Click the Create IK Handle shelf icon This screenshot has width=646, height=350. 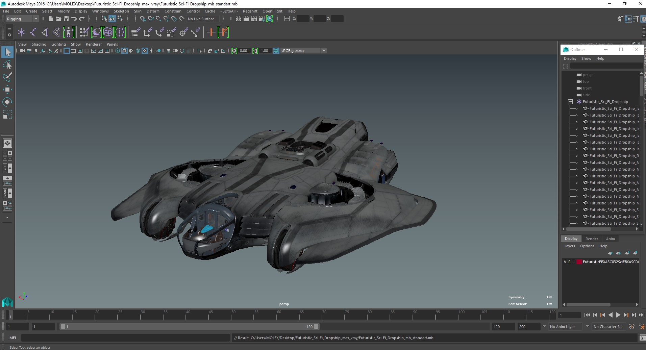click(45, 32)
